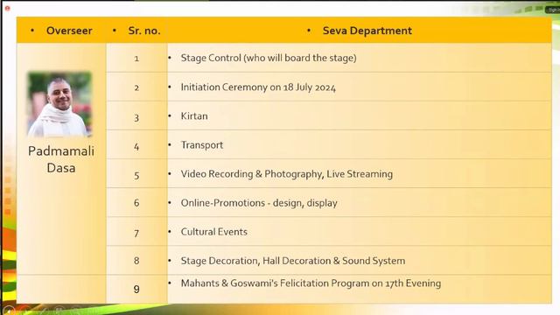
Task: Click 'Initiation Ceremony on 18 July 2024'
Action: [258, 87]
